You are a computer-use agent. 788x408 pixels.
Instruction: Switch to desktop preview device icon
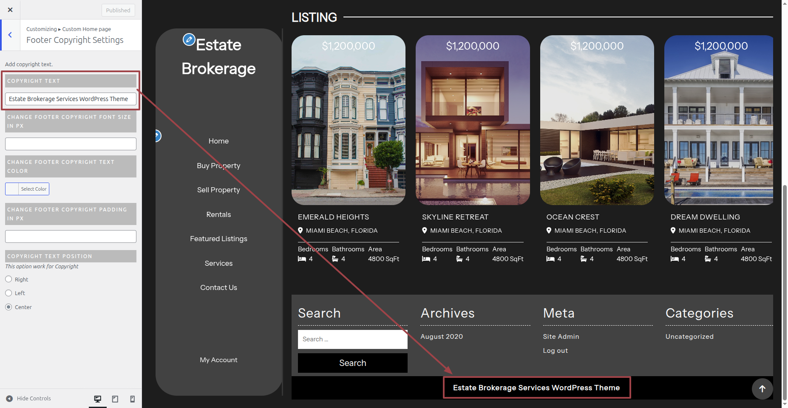click(98, 399)
